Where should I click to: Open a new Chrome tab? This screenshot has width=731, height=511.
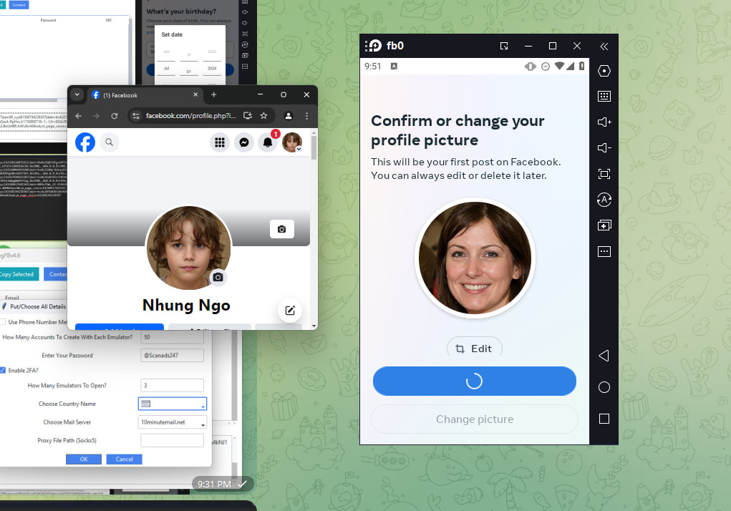pyautogui.click(x=213, y=94)
